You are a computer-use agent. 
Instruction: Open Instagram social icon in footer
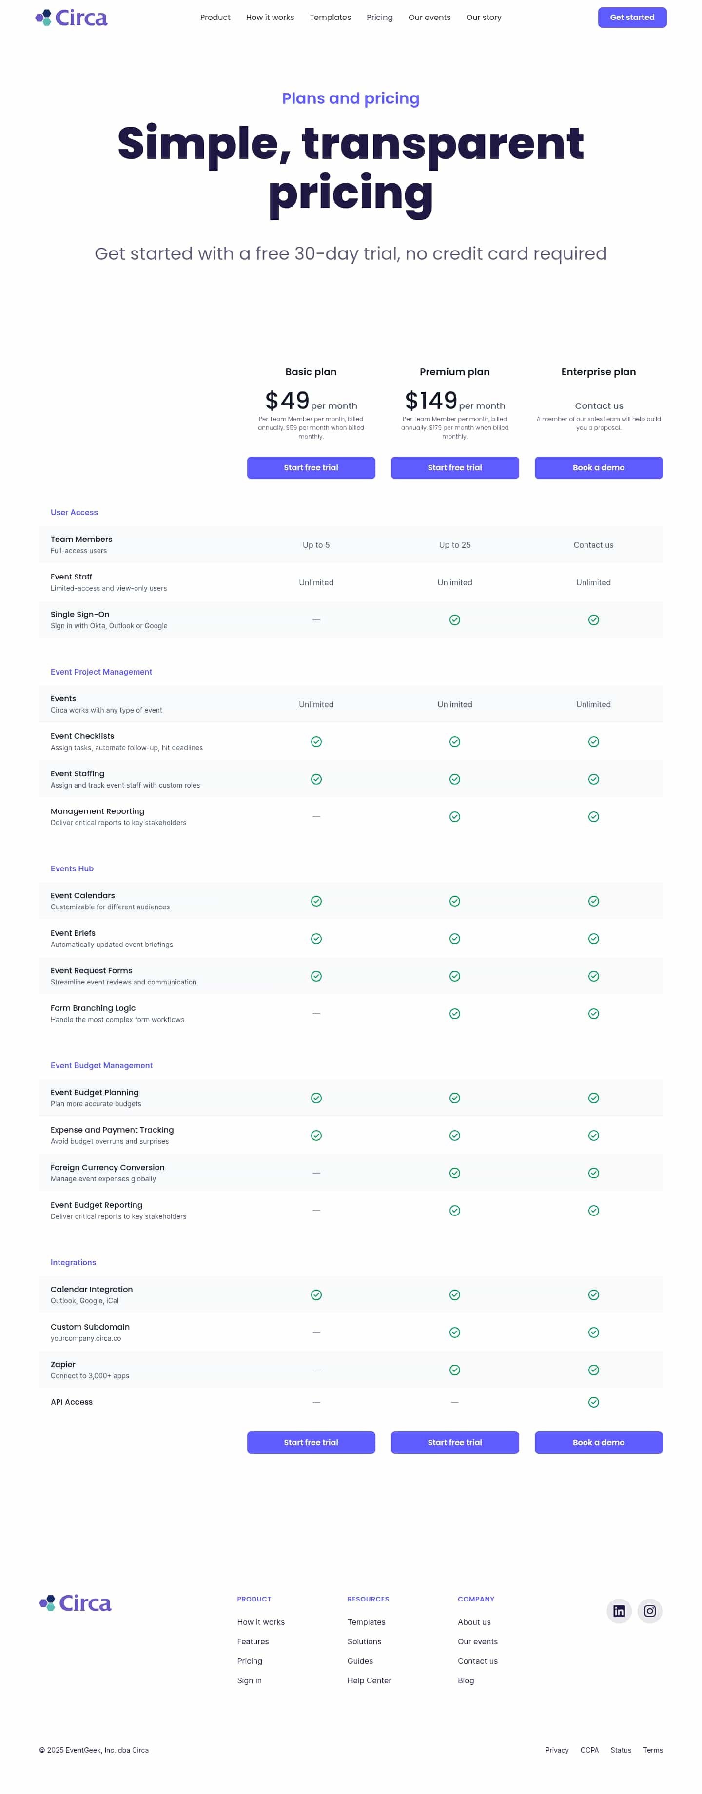coord(649,1611)
